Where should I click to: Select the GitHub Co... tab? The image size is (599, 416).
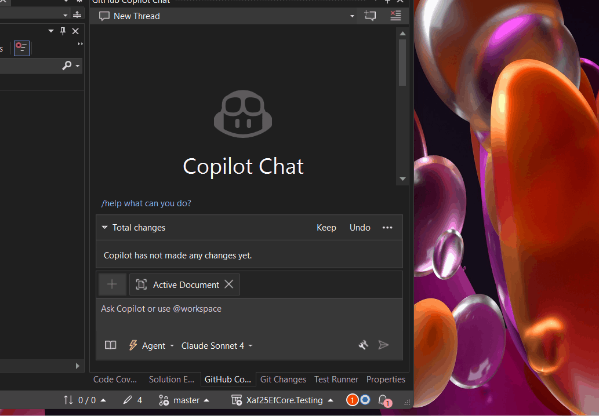click(x=228, y=379)
